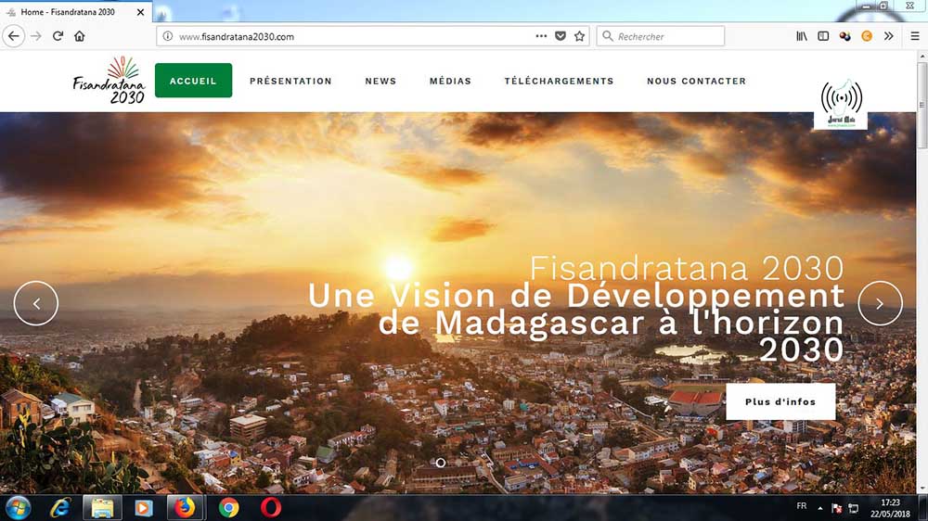Screen dimensions: 928x521
Task: Click the Firefox back arrow button
Action: [14, 36]
